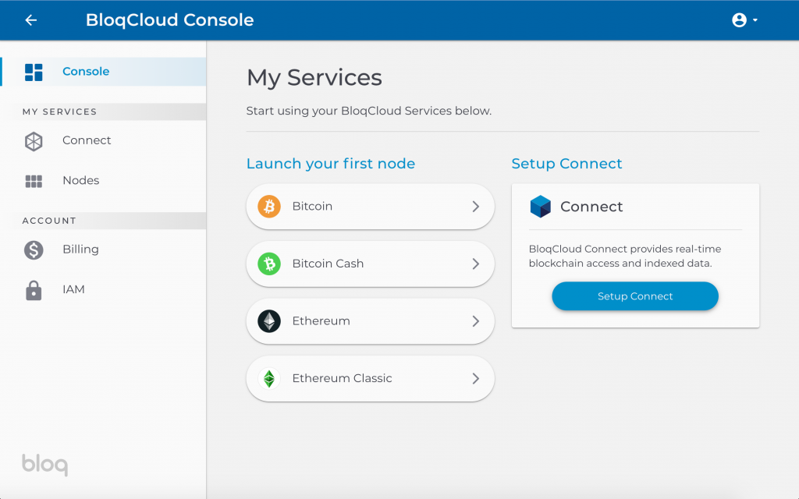799x499 pixels.
Task: Expand the Bitcoin node row chevron
Action: 475,206
